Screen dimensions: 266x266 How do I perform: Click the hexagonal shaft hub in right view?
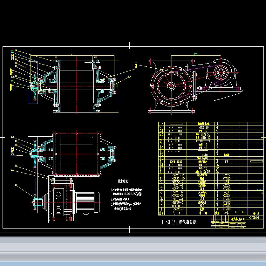pos(171,86)
